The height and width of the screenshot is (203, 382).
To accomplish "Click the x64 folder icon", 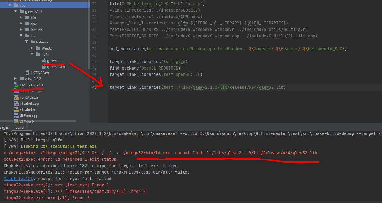I will point(38,54).
